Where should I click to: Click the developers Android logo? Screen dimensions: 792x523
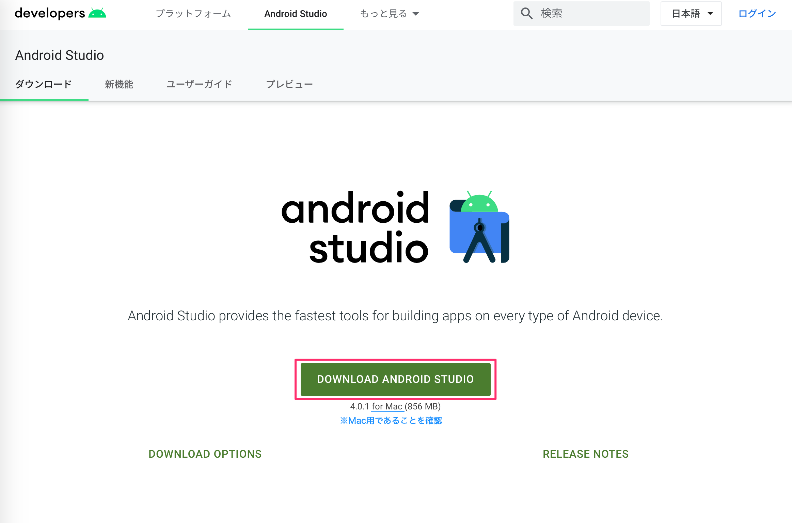coord(60,13)
